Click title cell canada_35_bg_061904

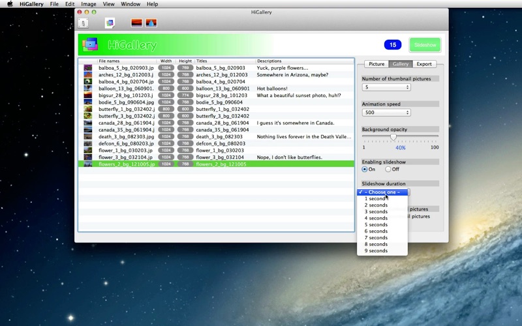223,130
